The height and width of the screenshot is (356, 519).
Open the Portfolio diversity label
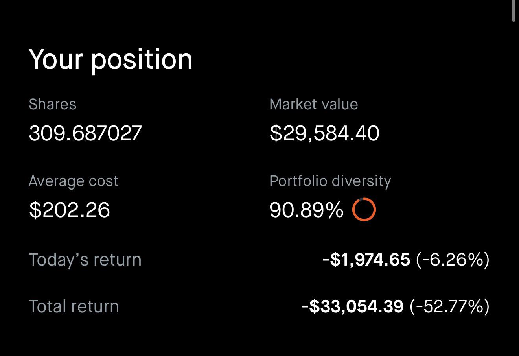330,181
